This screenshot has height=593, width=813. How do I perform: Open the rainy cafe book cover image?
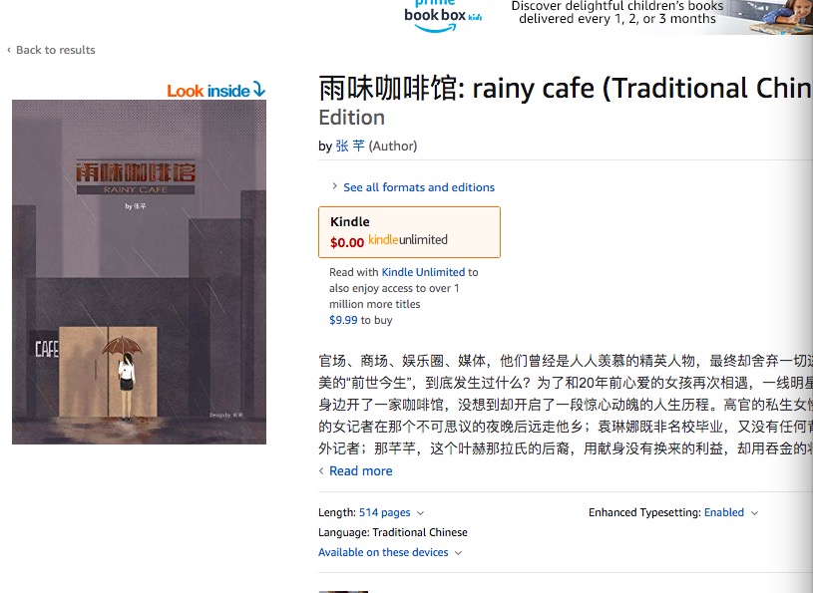[139, 272]
